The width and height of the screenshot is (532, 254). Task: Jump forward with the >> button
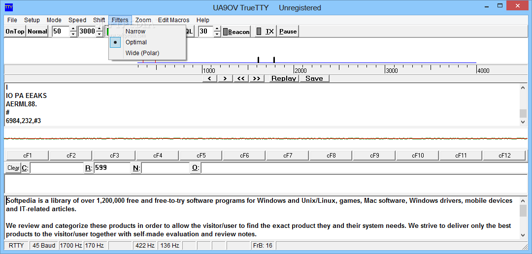pos(257,79)
